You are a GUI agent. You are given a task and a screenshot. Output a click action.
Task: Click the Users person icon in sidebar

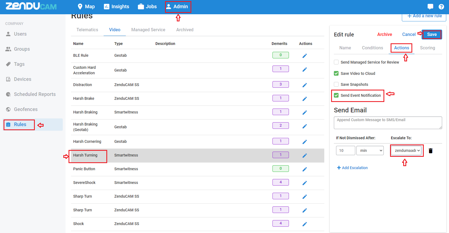click(x=8, y=34)
